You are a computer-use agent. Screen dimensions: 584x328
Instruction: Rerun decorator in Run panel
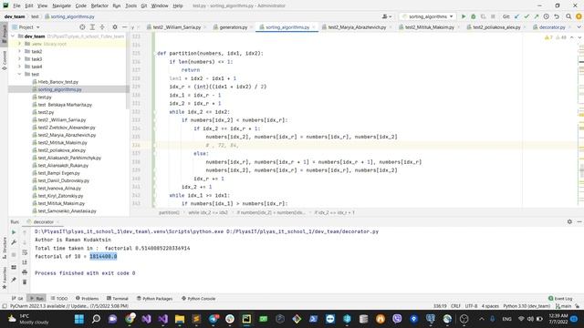[14, 232]
